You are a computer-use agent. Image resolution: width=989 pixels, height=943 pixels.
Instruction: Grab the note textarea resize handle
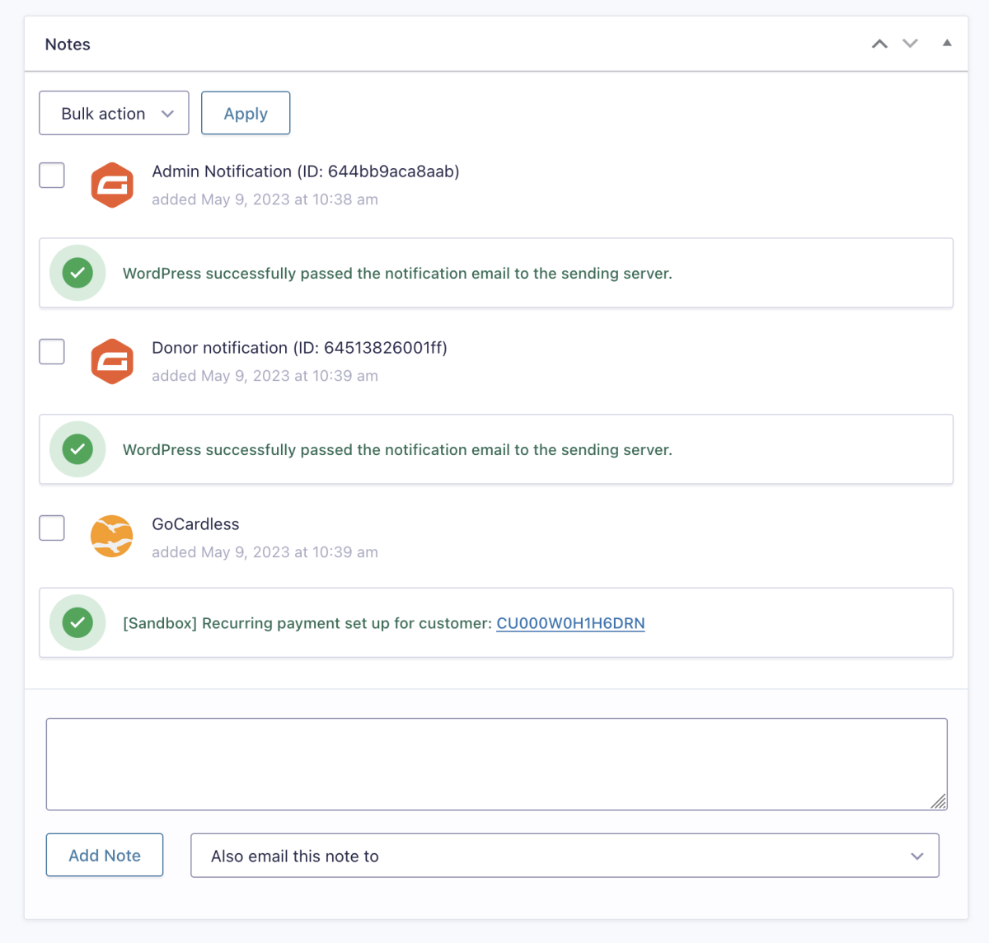click(x=938, y=801)
